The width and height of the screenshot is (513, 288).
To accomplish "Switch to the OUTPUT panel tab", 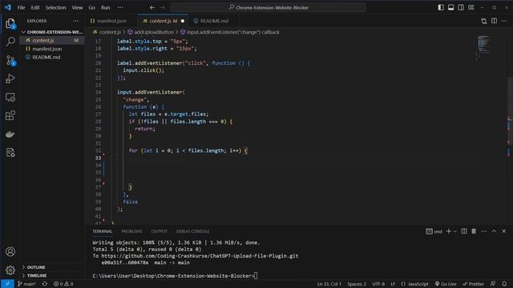I will [x=160, y=231].
